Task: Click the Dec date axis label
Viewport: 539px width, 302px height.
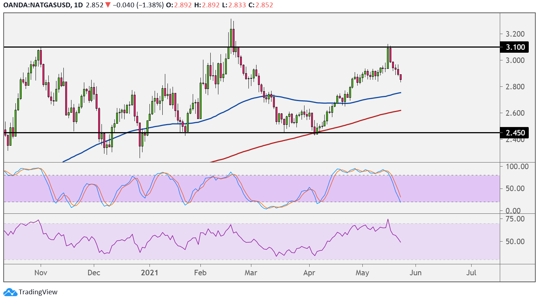Action: pyautogui.click(x=94, y=273)
